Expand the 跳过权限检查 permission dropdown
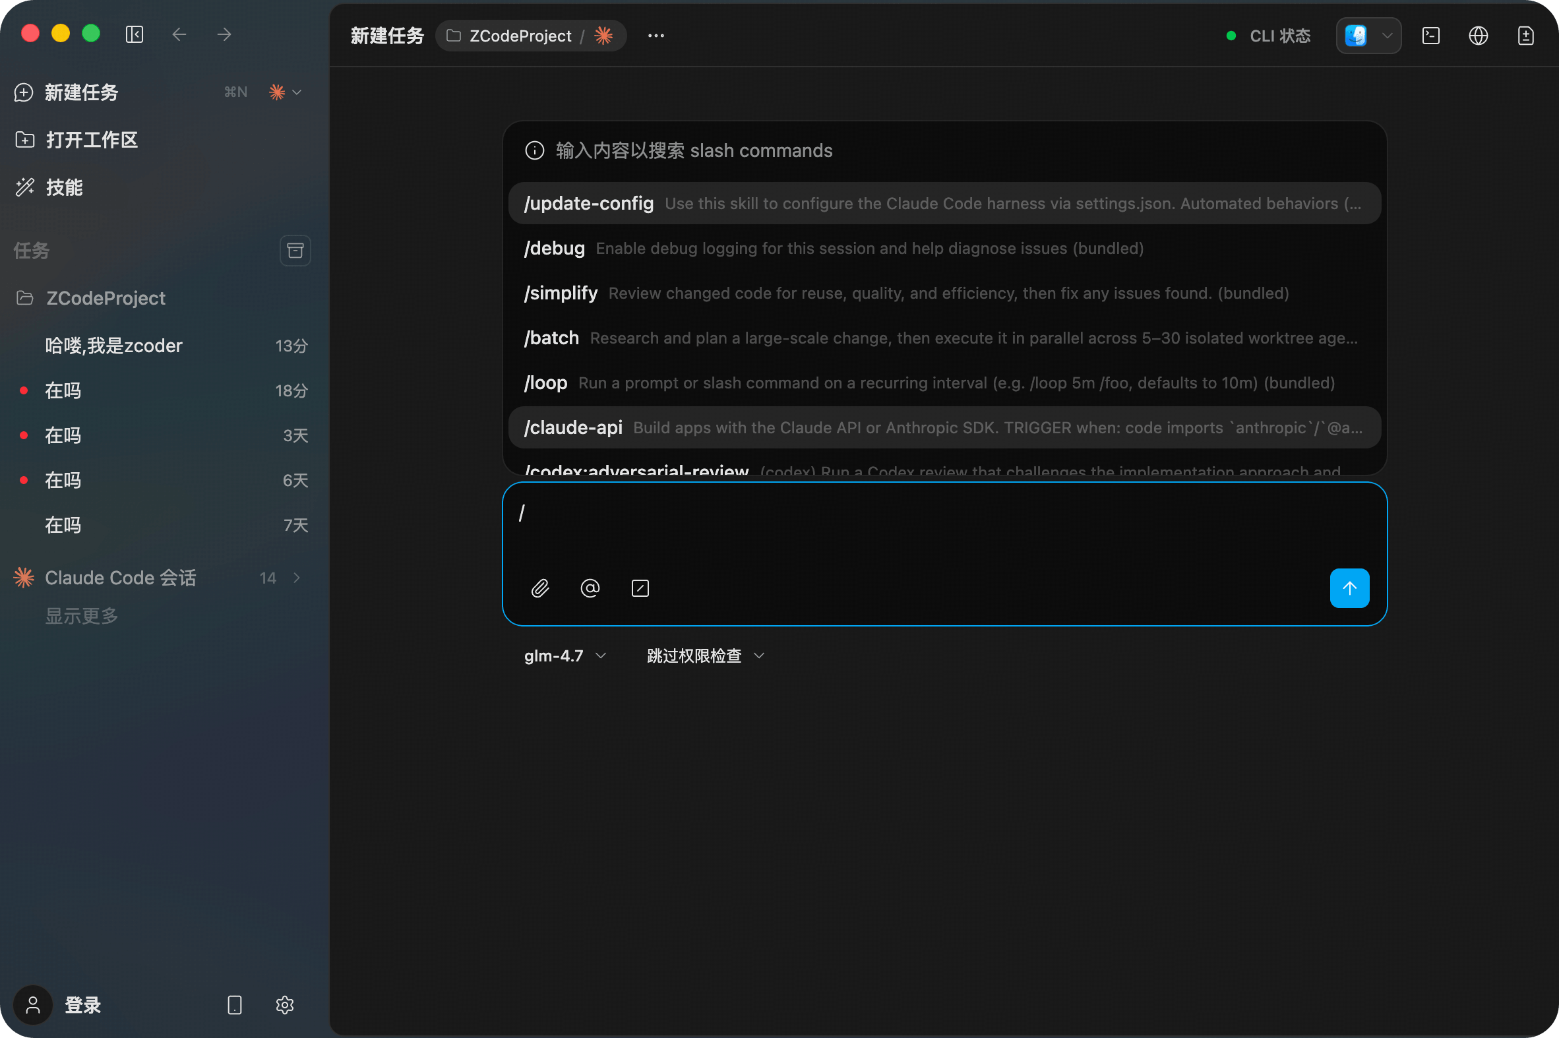 [x=705, y=656]
